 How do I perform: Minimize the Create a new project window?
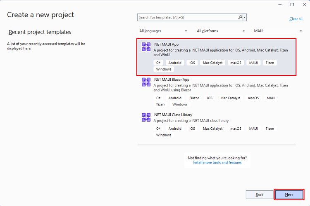click(x=280, y=5)
